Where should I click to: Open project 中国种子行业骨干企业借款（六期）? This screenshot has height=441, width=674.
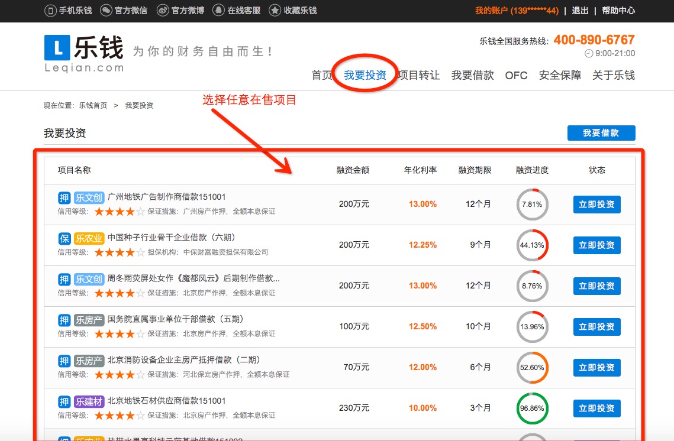coord(171,238)
